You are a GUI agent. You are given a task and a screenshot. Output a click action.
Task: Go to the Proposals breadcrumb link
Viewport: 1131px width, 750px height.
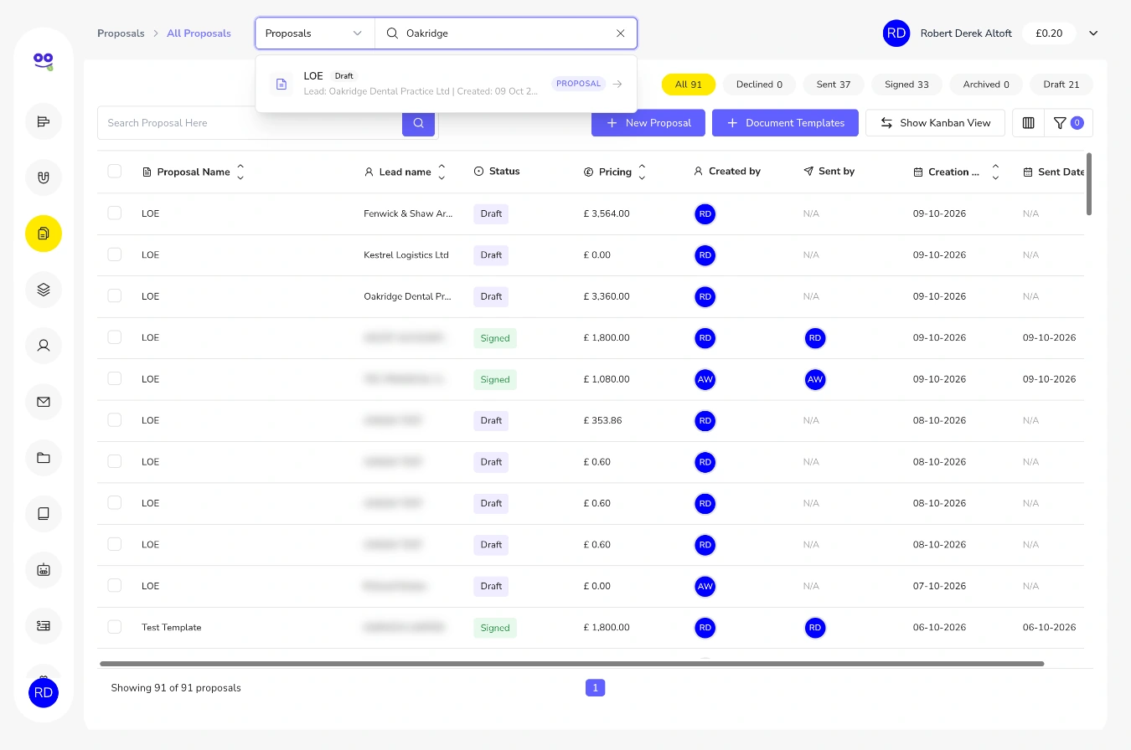[x=121, y=33]
